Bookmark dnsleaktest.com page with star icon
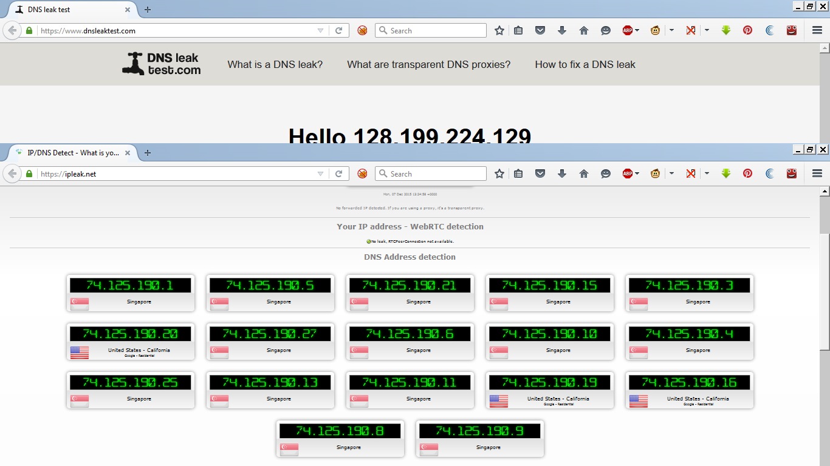The width and height of the screenshot is (830, 466). click(x=499, y=30)
